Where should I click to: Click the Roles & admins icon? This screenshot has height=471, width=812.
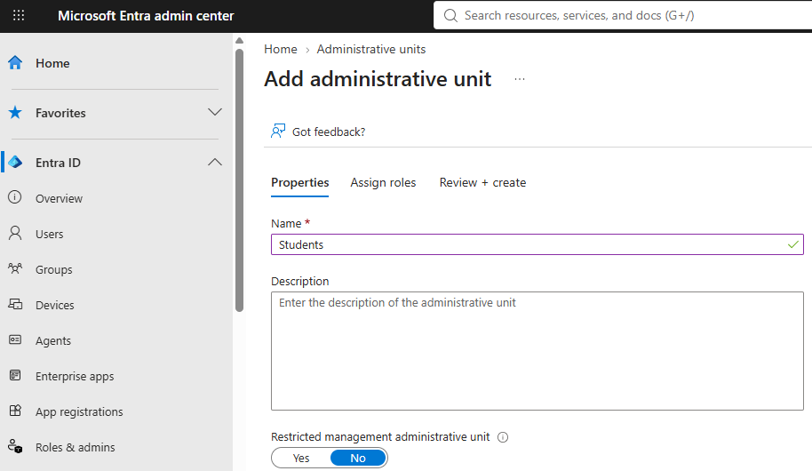15,446
